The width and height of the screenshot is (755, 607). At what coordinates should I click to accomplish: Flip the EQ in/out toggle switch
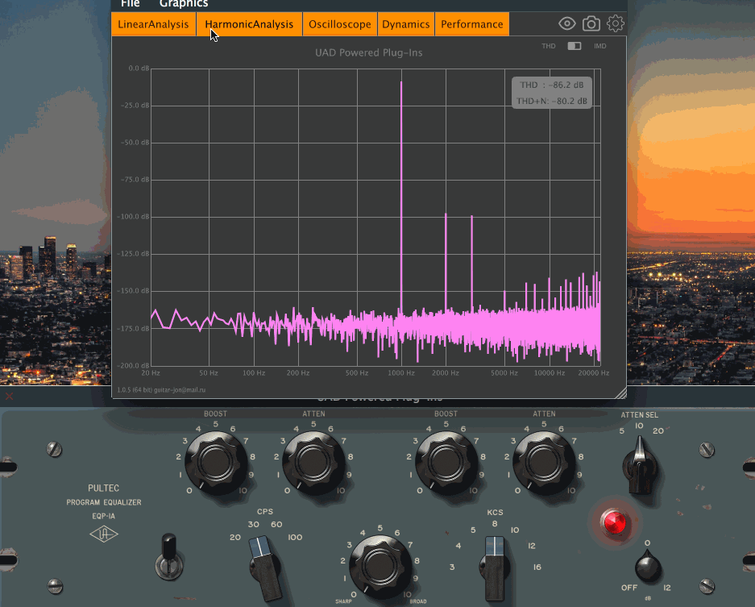coord(169,557)
